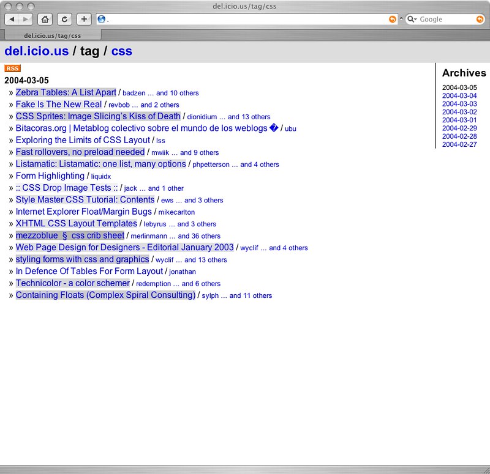
Task: Focus the address bar field
Action: pos(247,20)
